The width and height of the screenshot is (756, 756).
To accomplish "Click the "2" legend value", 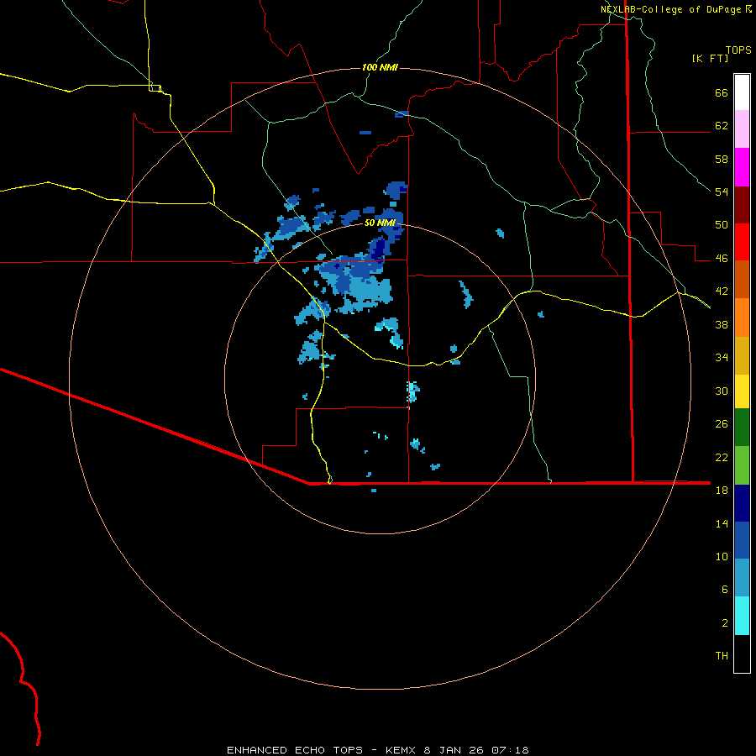I will 725,623.
